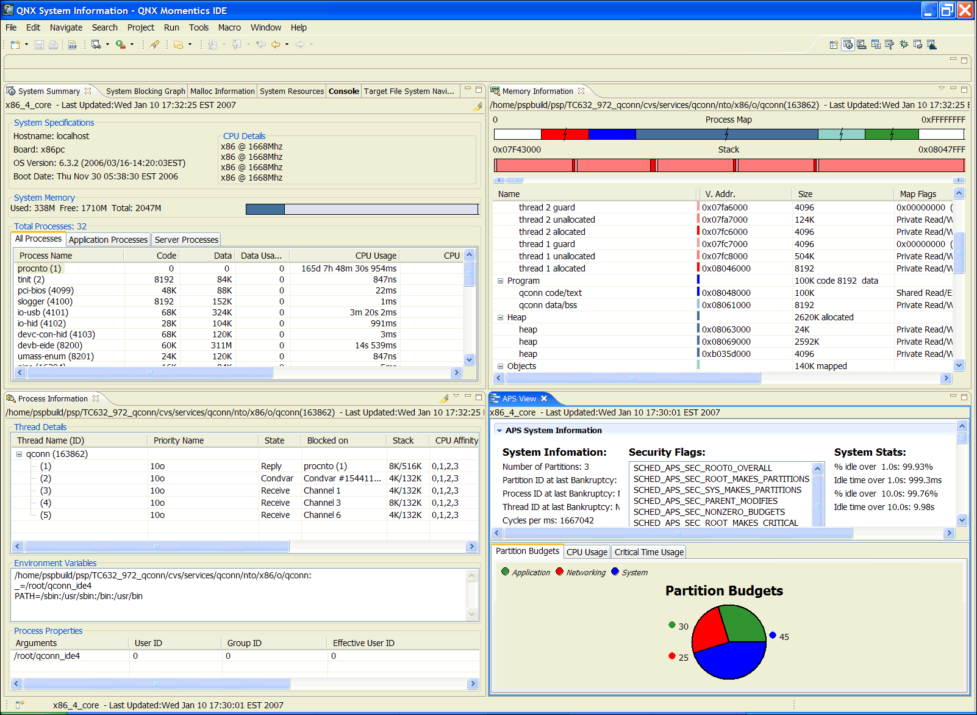This screenshot has height=715, width=977.
Task: Click the Open Perspective icon top right
Action: pyautogui.click(x=834, y=45)
